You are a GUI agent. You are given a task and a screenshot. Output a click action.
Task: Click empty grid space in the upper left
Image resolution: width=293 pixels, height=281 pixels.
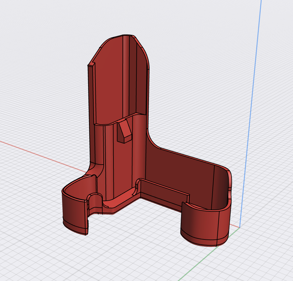(37, 46)
